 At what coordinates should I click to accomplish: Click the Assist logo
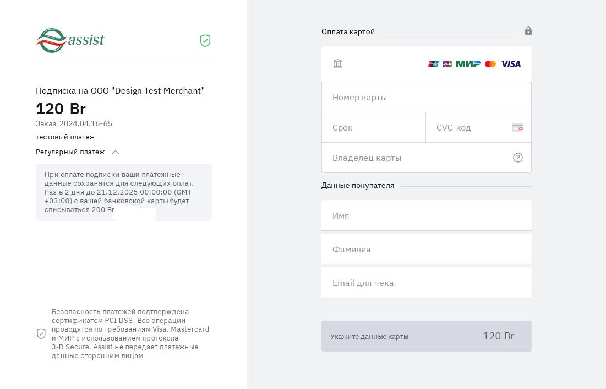pyautogui.click(x=70, y=40)
